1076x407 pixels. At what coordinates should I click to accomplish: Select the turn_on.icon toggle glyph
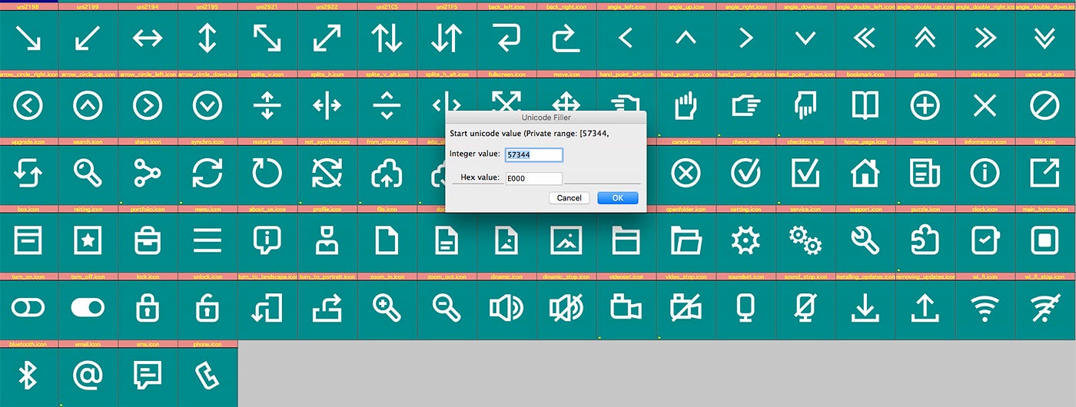29,309
